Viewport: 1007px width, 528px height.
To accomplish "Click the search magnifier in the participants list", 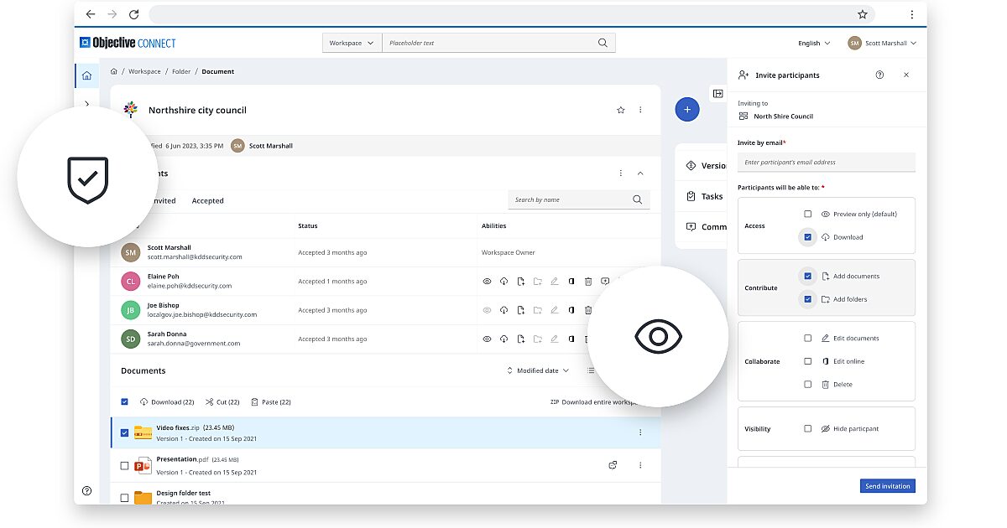I will pos(637,199).
